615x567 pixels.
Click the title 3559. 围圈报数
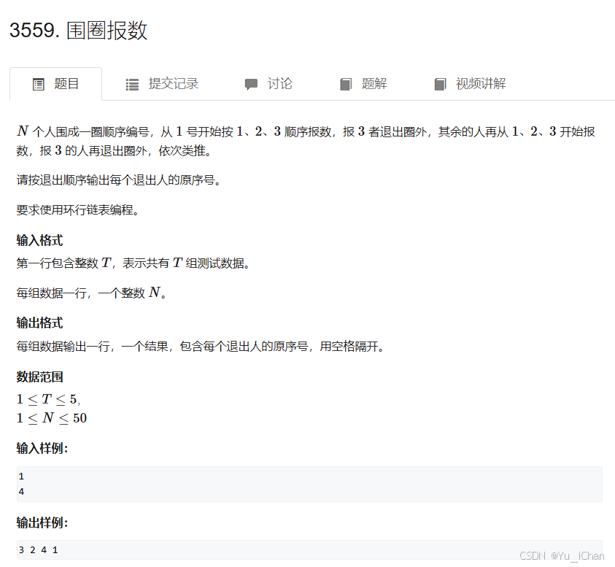pyautogui.click(x=78, y=30)
